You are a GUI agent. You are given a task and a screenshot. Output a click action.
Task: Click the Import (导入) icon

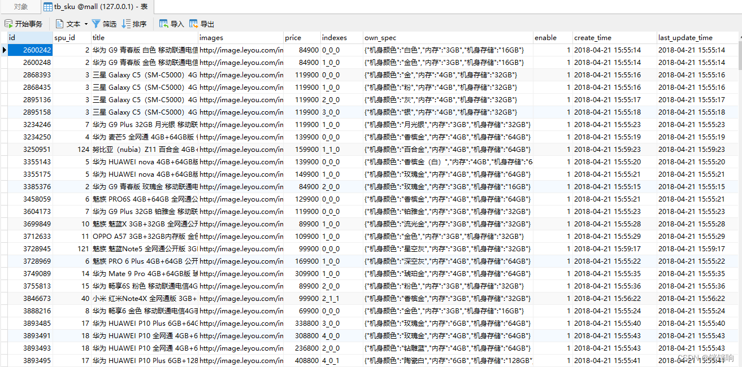pyautogui.click(x=164, y=24)
